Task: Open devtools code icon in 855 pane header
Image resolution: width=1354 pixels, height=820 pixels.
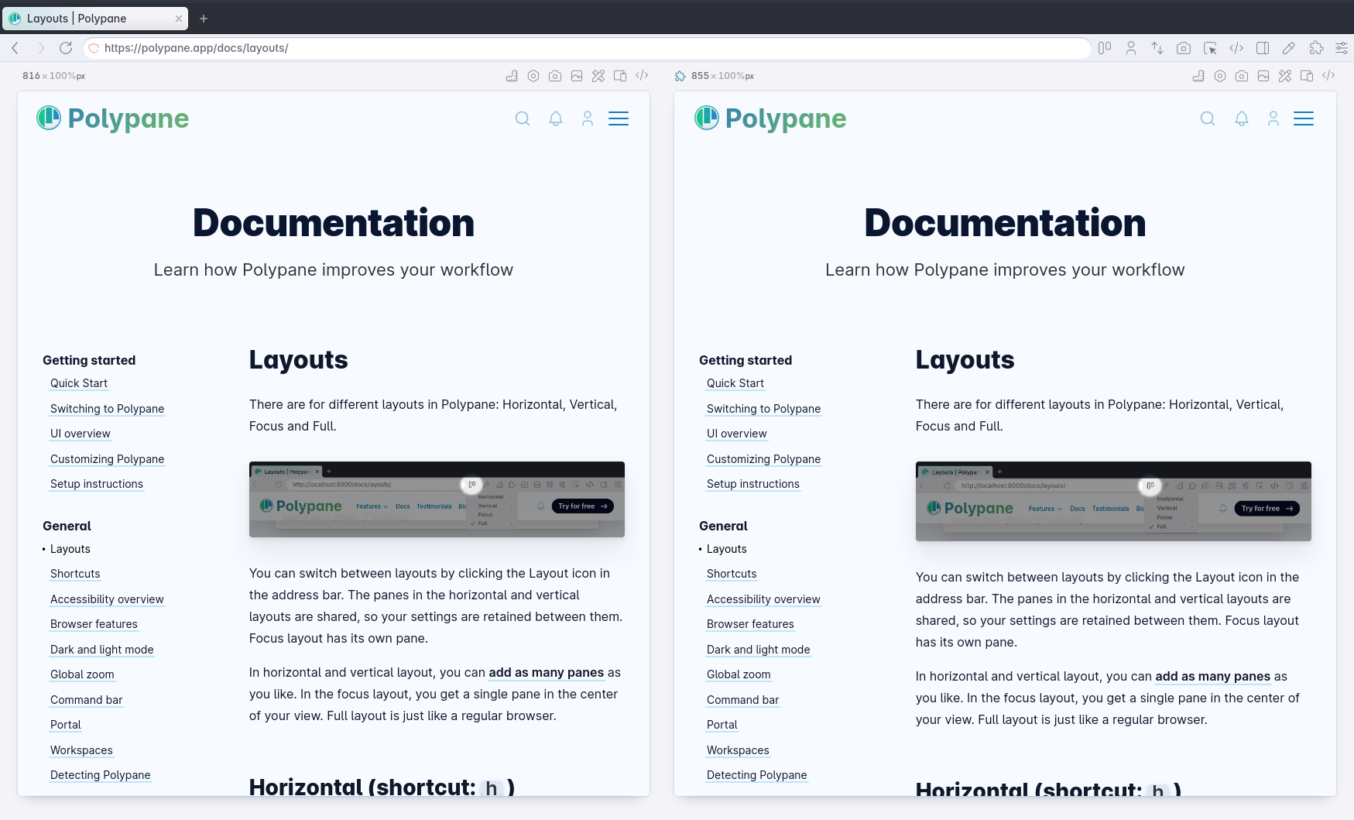Action: coord(1328,76)
